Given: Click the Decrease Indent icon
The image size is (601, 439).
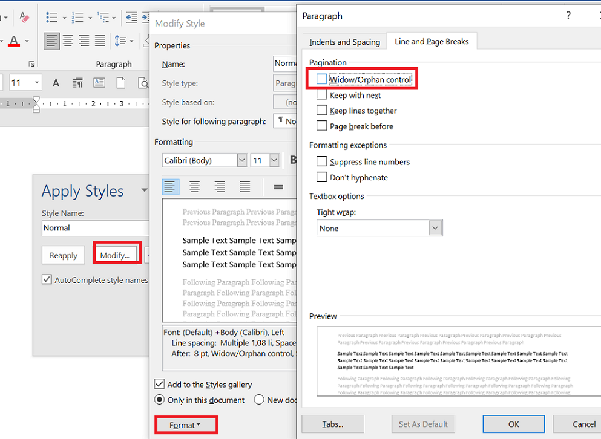Looking at the screenshot, I should click(132, 18).
